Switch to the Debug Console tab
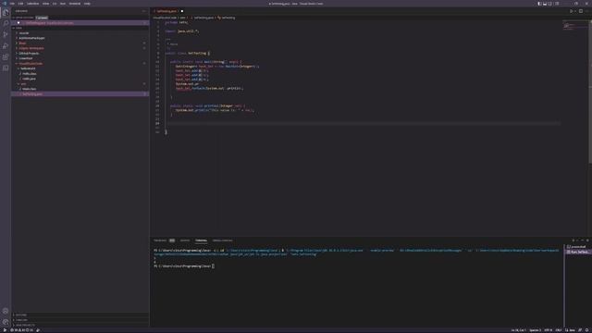592x333 pixels. coord(222,240)
